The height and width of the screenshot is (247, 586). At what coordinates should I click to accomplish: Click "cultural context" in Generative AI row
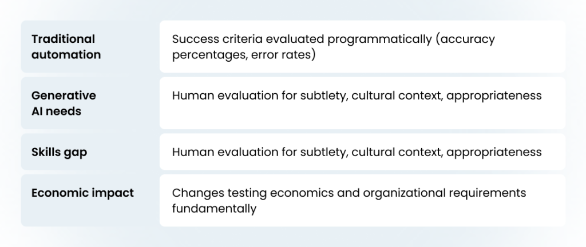tap(396, 95)
